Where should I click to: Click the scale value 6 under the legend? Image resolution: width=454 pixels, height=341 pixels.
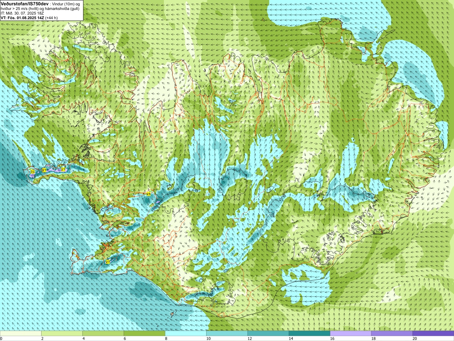[x=125, y=339]
